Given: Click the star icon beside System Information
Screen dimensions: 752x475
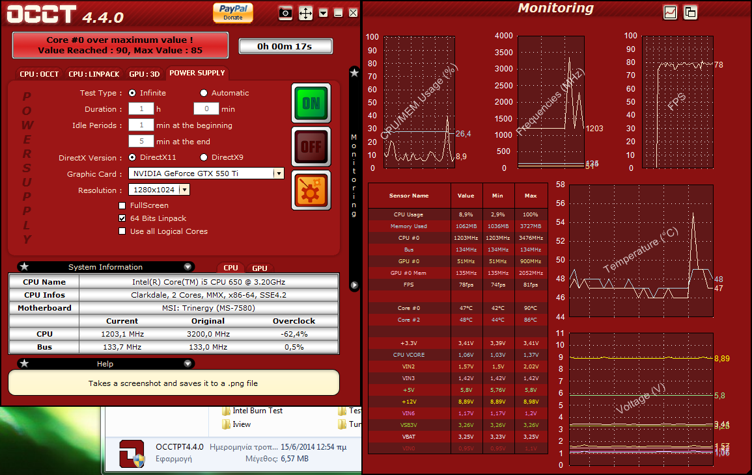Looking at the screenshot, I should point(25,266).
